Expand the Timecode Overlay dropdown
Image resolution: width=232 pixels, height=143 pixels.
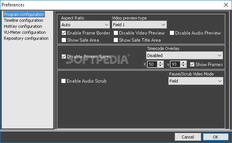(185, 56)
